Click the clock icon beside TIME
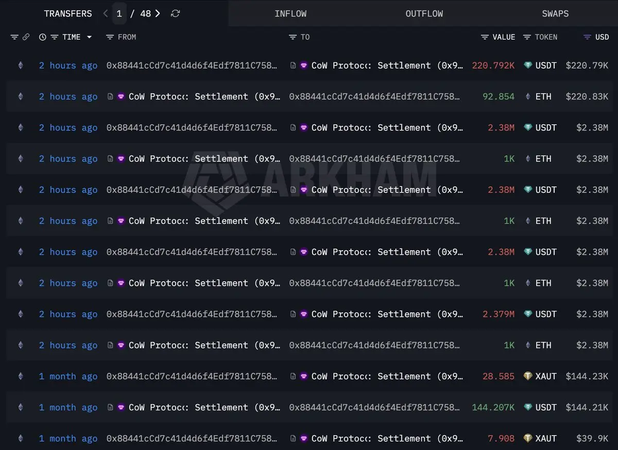The image size is (618, 450). tap(43, 37)
